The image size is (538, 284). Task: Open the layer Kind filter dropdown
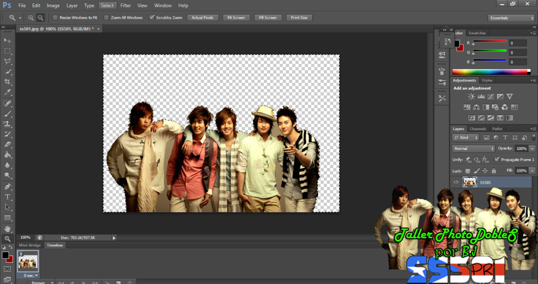pyautogui.click(x=466, y=138)
